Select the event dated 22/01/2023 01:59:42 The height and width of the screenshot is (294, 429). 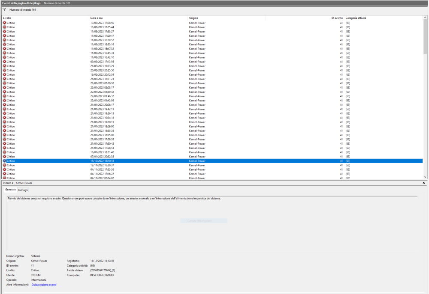(212, 92)
